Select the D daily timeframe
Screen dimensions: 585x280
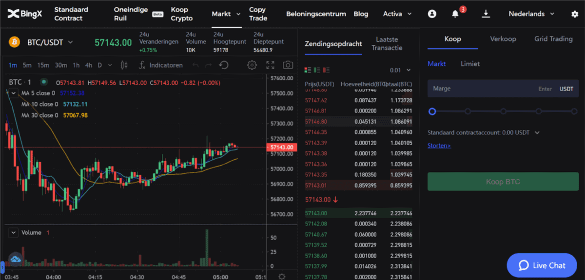click(100, 65)
